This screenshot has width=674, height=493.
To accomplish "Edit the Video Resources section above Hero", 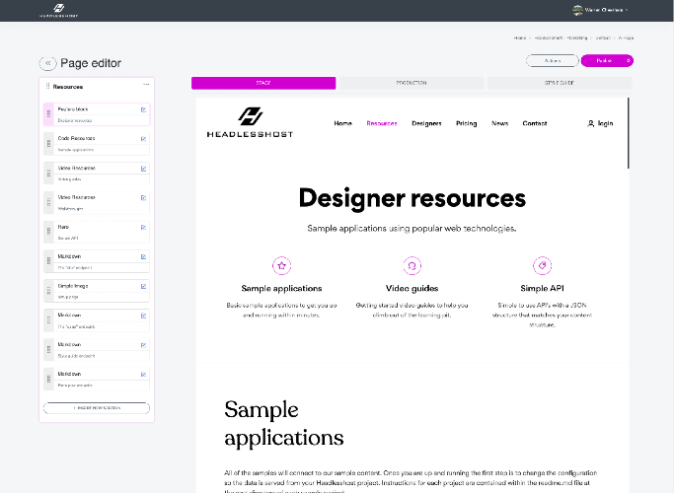I will [x=143, y=197].
